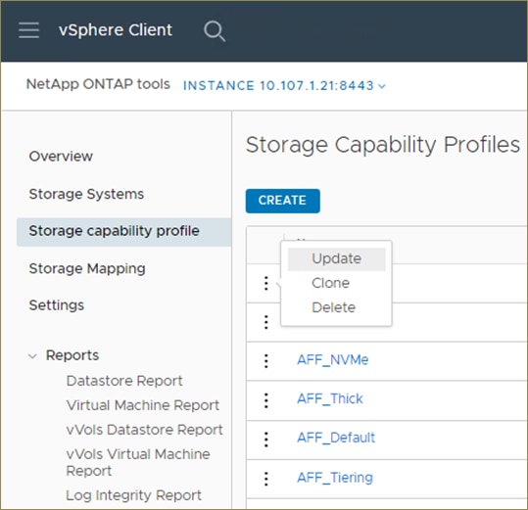Screen dimensions: 528x510
Task: Click the Storage Capability Profiles heading
Action: tap(383, 145)
